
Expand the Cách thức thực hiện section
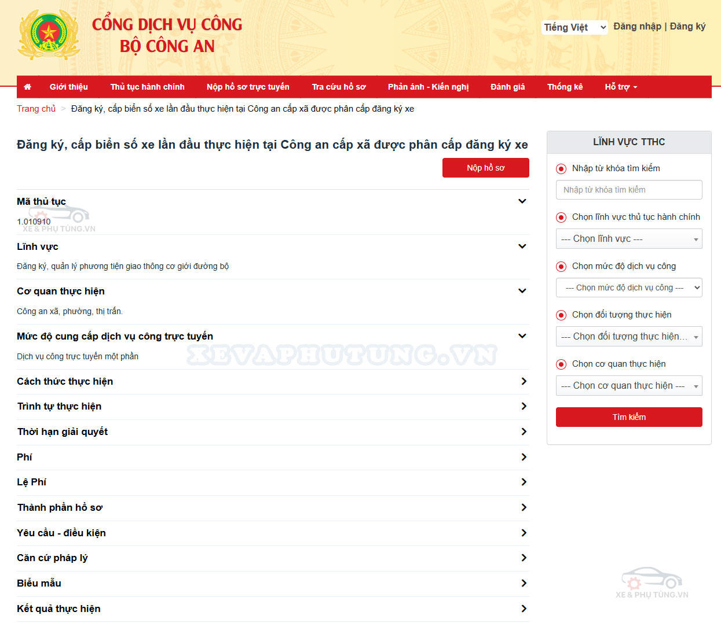(x=273, y=381)
